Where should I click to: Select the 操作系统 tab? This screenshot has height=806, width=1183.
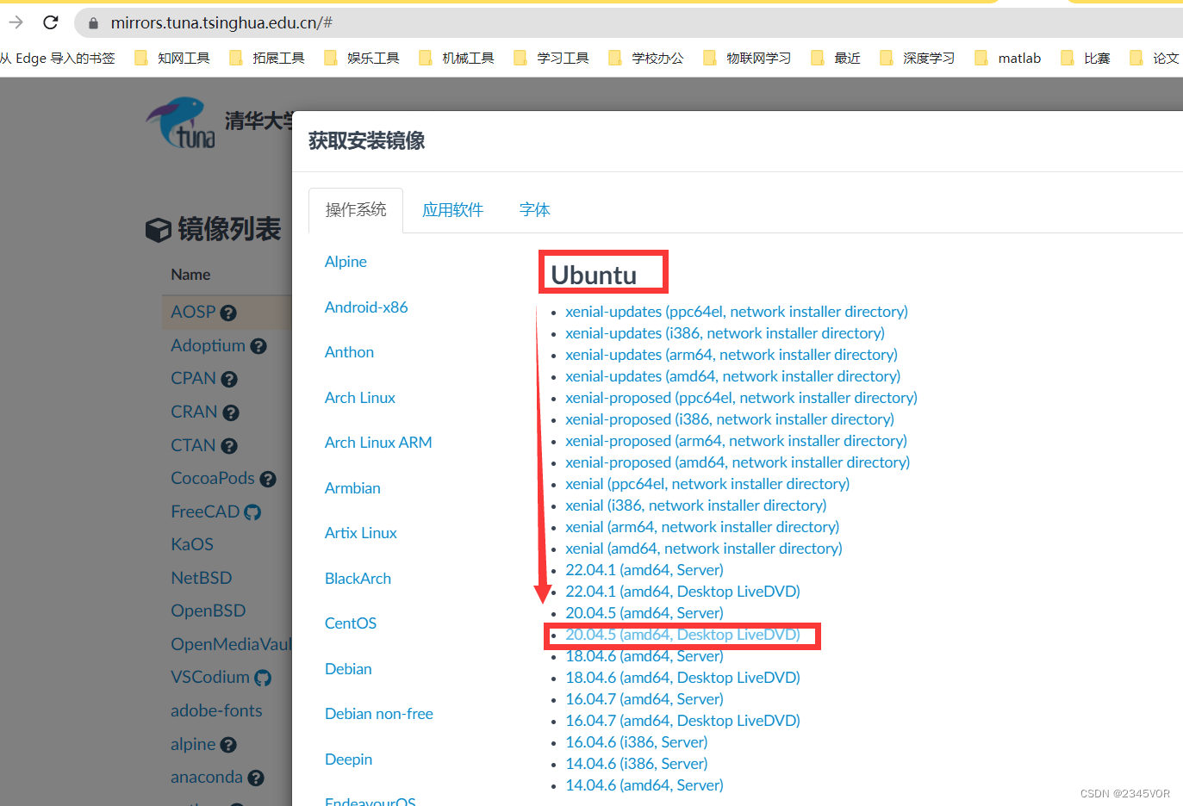(356, 210)
